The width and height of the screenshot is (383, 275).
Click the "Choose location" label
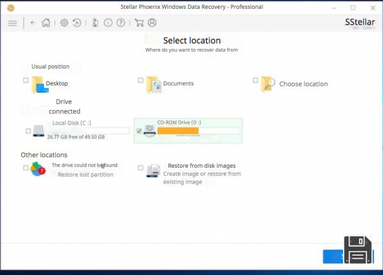pyautogui.click(x=303, y=84)
